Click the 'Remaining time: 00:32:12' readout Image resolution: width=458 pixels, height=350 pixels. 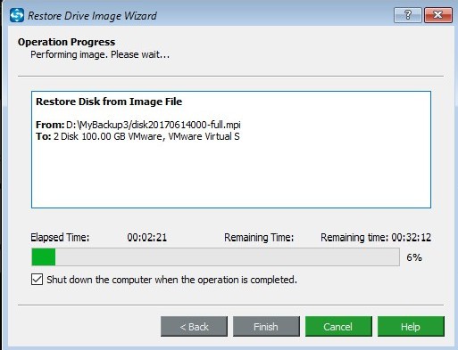click(x=376, y=237)
